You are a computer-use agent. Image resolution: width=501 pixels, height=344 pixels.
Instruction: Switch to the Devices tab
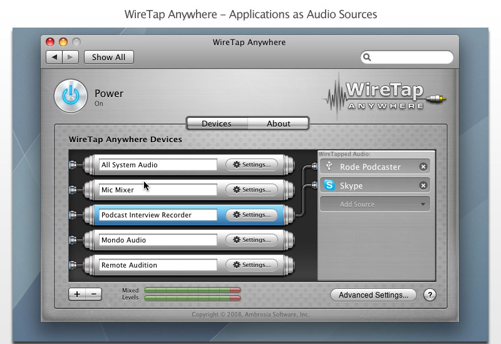[x=217, y=123]
